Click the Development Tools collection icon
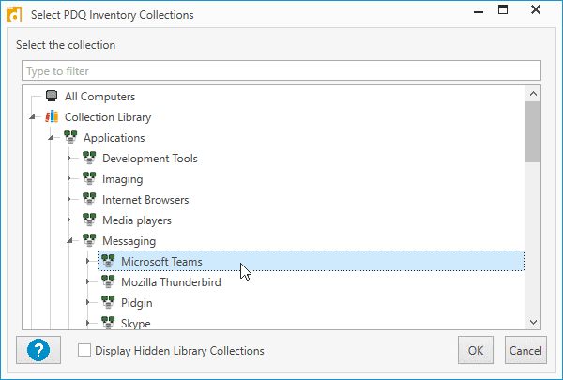The image size is (563, 380). pyautogui.click(x=89, y=158)
